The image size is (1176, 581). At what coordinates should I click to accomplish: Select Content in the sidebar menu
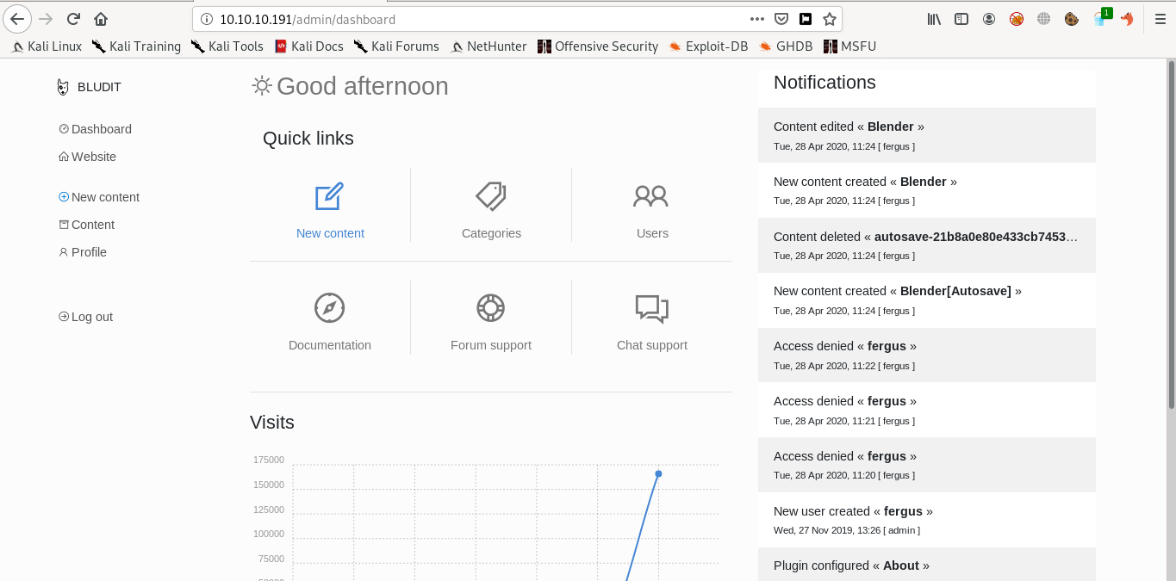92,225
